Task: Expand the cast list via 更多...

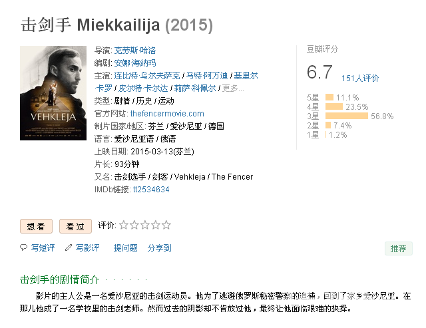Action: pos(233,88)
